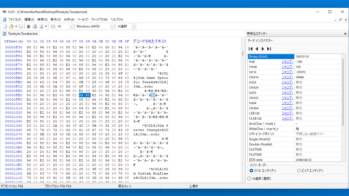Go to previous byte in data inspector
The height and width of the screenshot is (196, 349).
pos(257,49)
